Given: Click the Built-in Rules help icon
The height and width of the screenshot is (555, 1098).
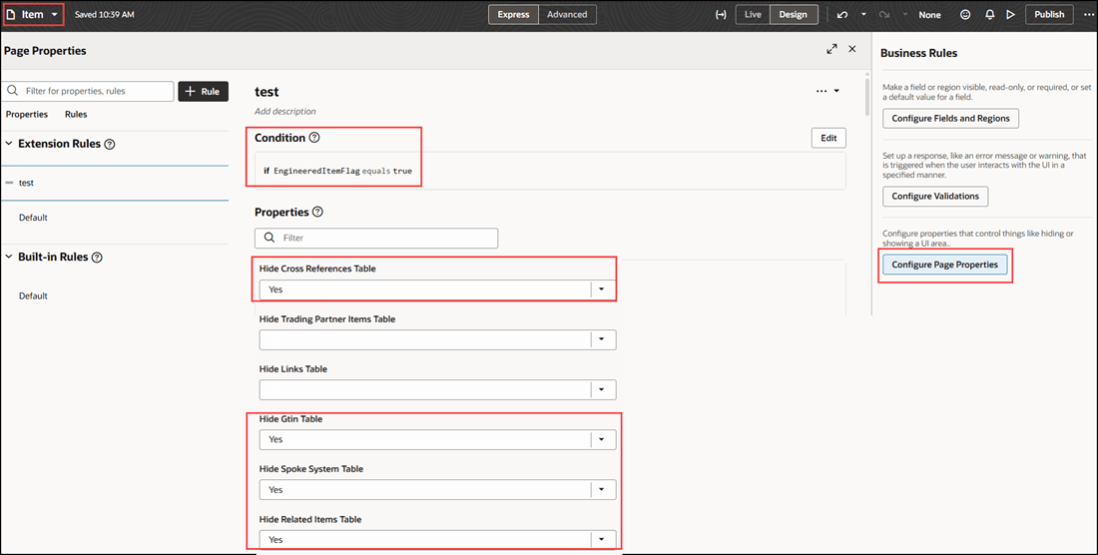Looking at the screenshot, I should point(98,258).
